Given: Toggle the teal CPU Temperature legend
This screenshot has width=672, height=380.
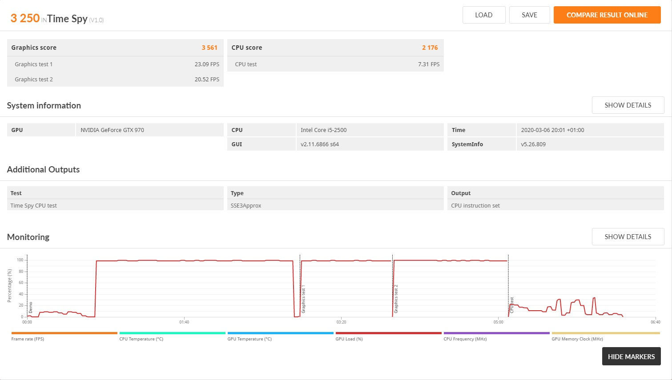Looking at the screenshot, I should 173,333.
